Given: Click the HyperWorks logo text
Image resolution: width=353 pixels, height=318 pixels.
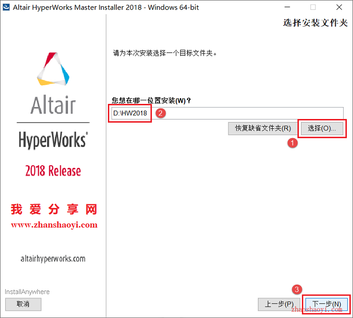Looking at the screenshot, I should coord(53,140).
